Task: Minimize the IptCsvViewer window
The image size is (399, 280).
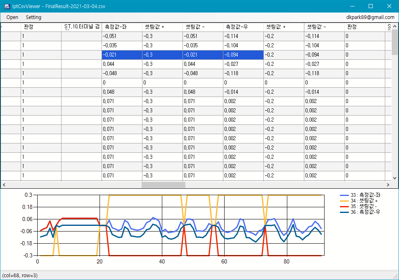Action: tap(352, 6)
